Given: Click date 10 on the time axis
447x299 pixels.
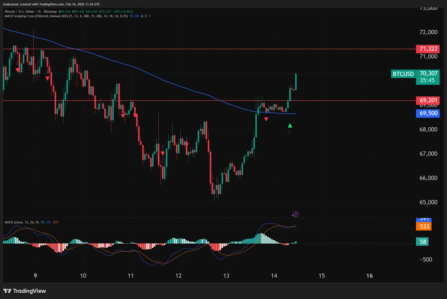Looking at the screenshot, I should (x=83, y=276).
